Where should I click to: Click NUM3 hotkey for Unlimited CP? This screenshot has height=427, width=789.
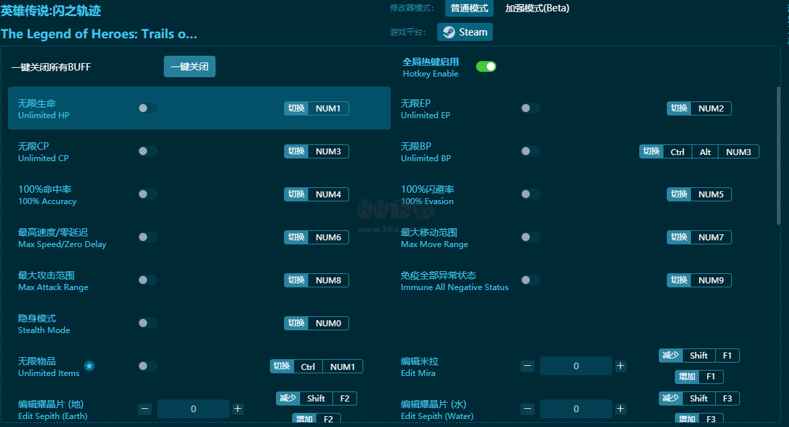coord(316,151)
